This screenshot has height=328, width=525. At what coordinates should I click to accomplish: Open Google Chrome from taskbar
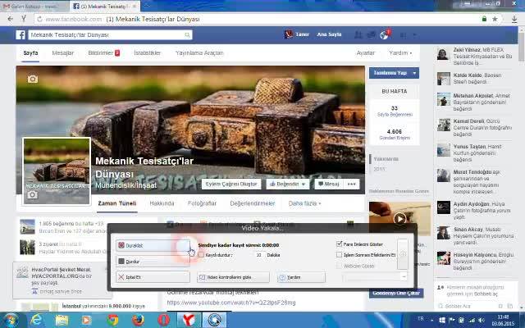tap(112, 321)
